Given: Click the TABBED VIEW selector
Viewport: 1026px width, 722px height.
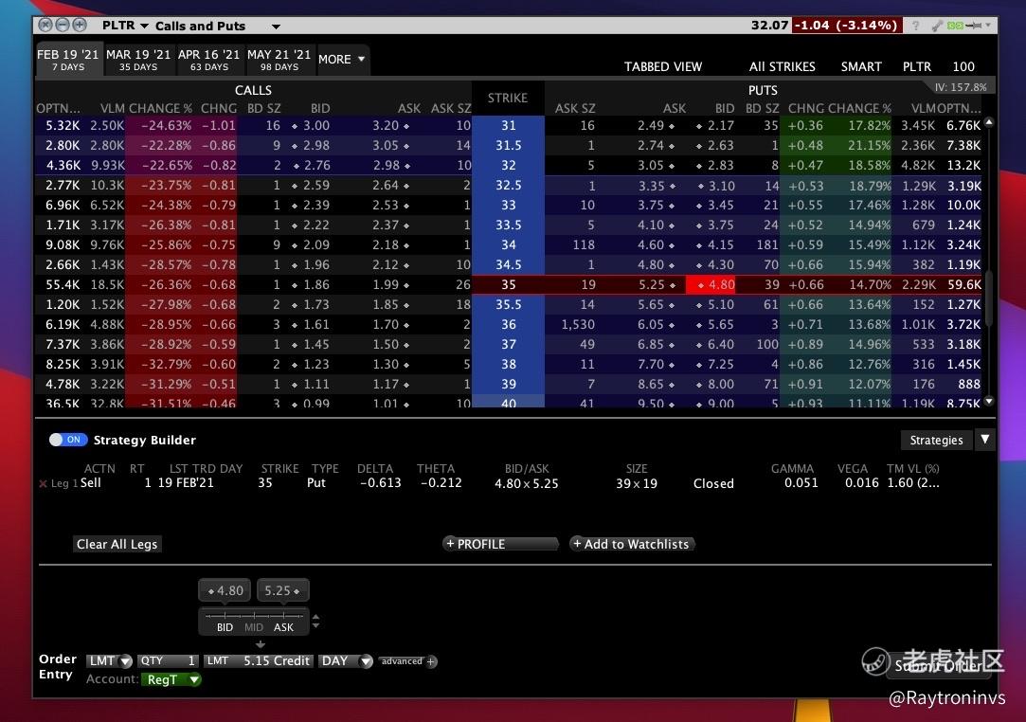Looking at the screenshot, I should (663, 66).
